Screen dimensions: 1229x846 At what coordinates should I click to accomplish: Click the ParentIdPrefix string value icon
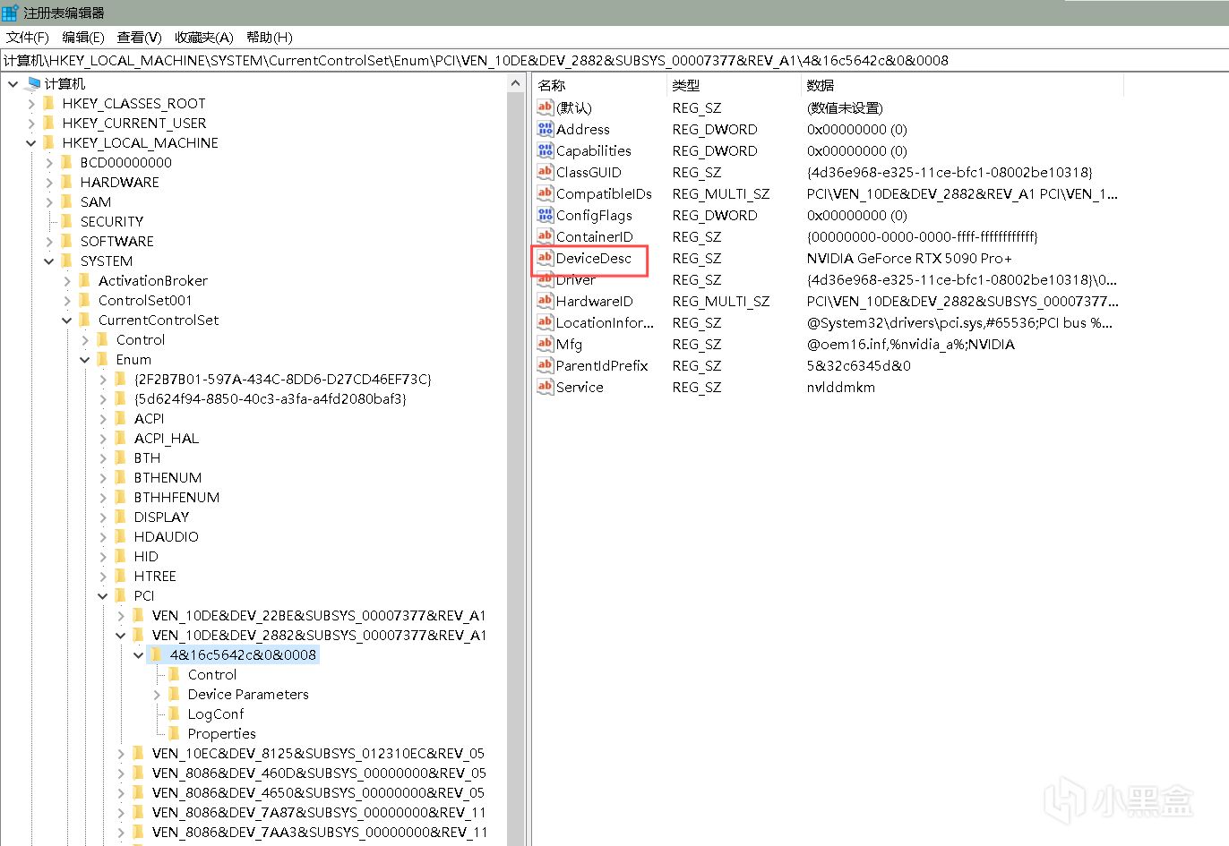[545, 365]
